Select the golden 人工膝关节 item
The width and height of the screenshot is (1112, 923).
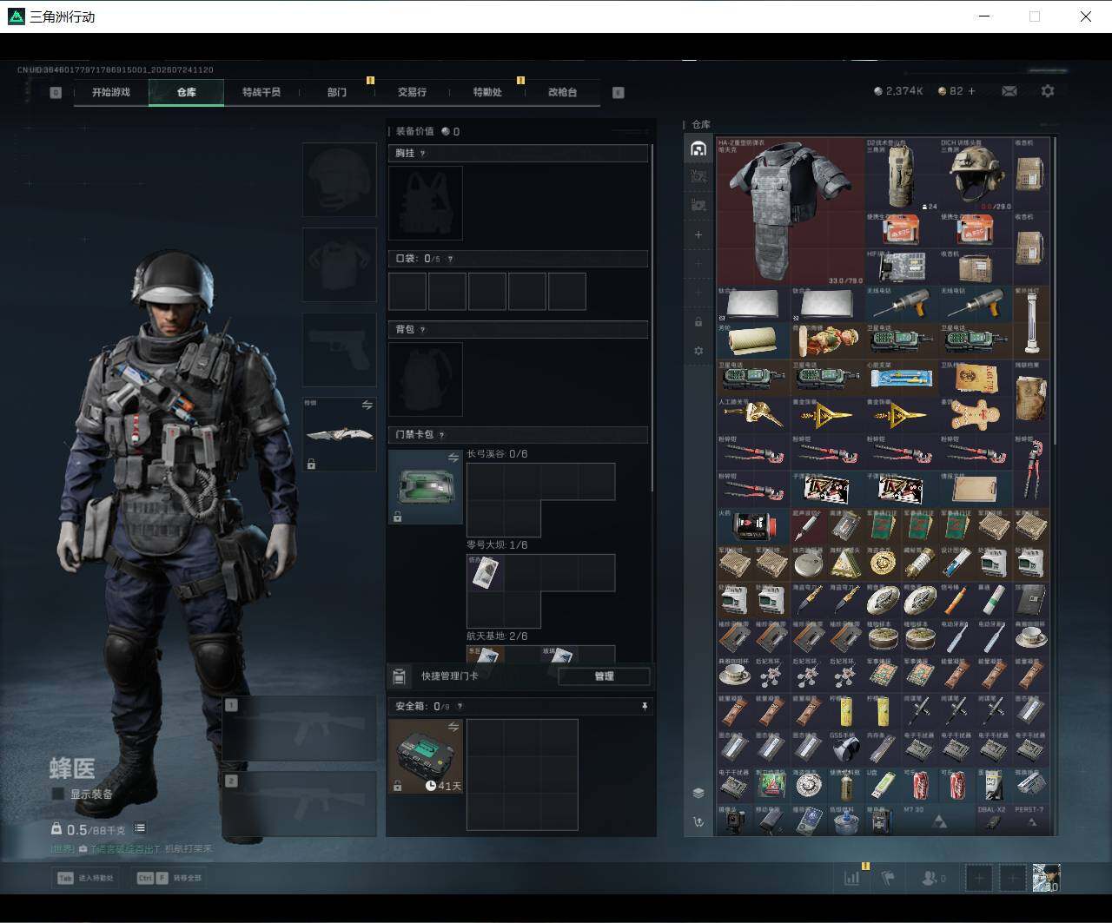pos(753,416)
